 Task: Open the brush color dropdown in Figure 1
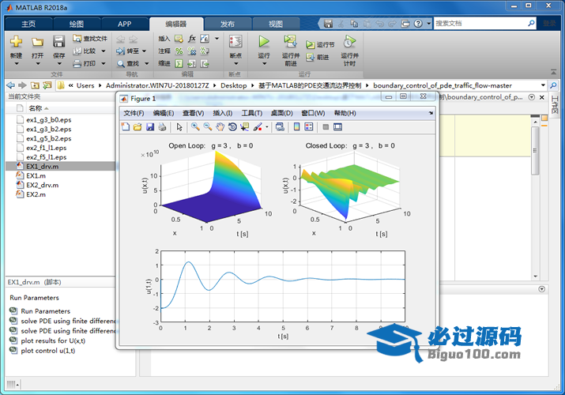coord(267,126)
